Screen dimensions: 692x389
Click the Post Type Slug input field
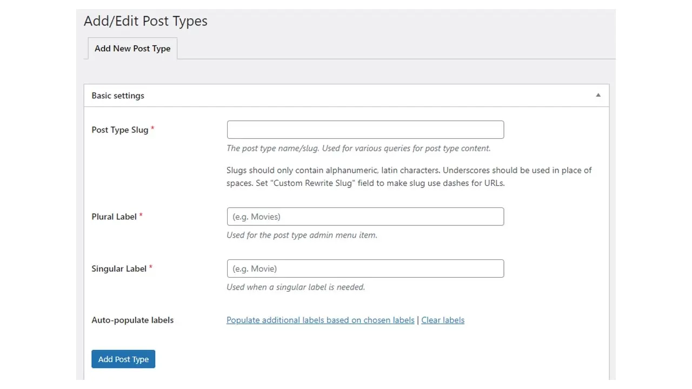tap(365, 130)
